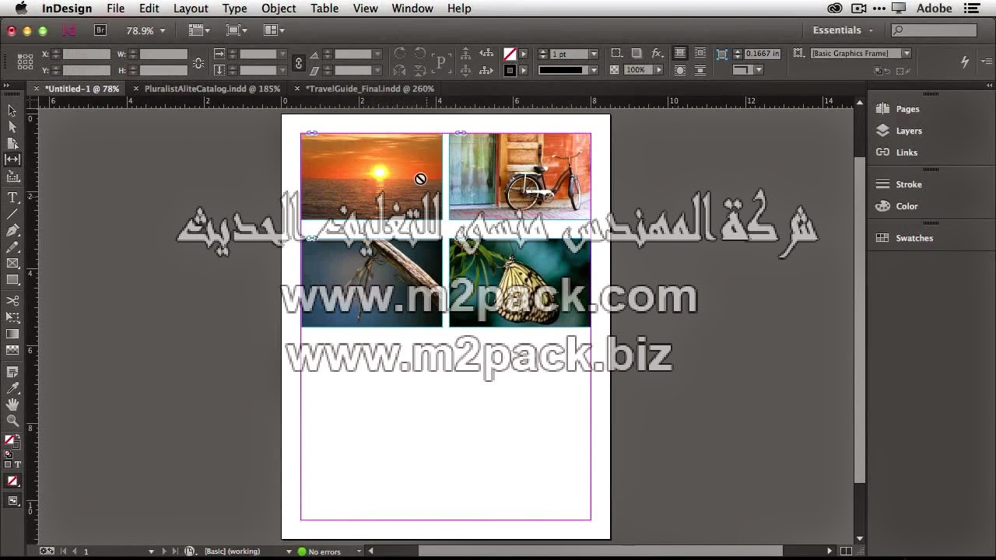Viewport: 996px width, 560px height.
Task: Select the Zoom tool magnifier
Action: 12,421
